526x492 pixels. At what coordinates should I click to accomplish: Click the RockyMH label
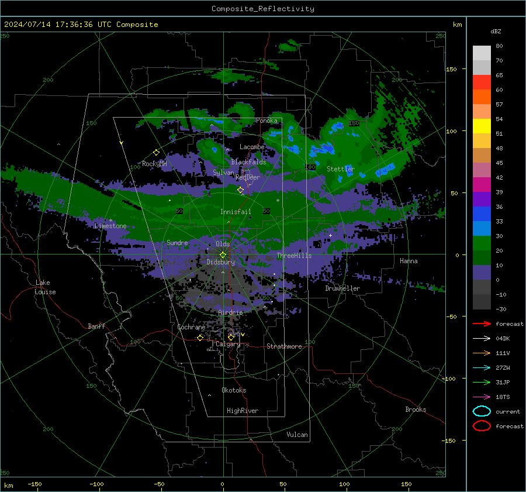pyautogui.click(x=154, y=164)
